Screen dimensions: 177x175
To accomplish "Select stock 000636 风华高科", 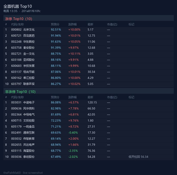I will coord(23,109).
